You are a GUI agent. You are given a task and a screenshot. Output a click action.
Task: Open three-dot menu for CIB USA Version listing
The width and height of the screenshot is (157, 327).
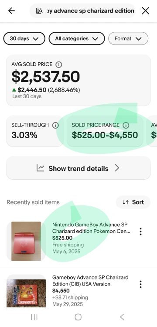(141, 284)
